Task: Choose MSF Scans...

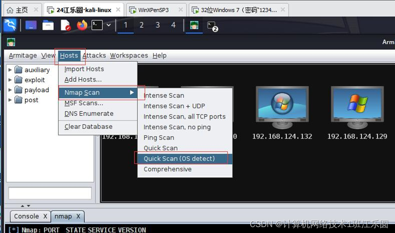Action: pyautogui.click(x=98, y=103)
